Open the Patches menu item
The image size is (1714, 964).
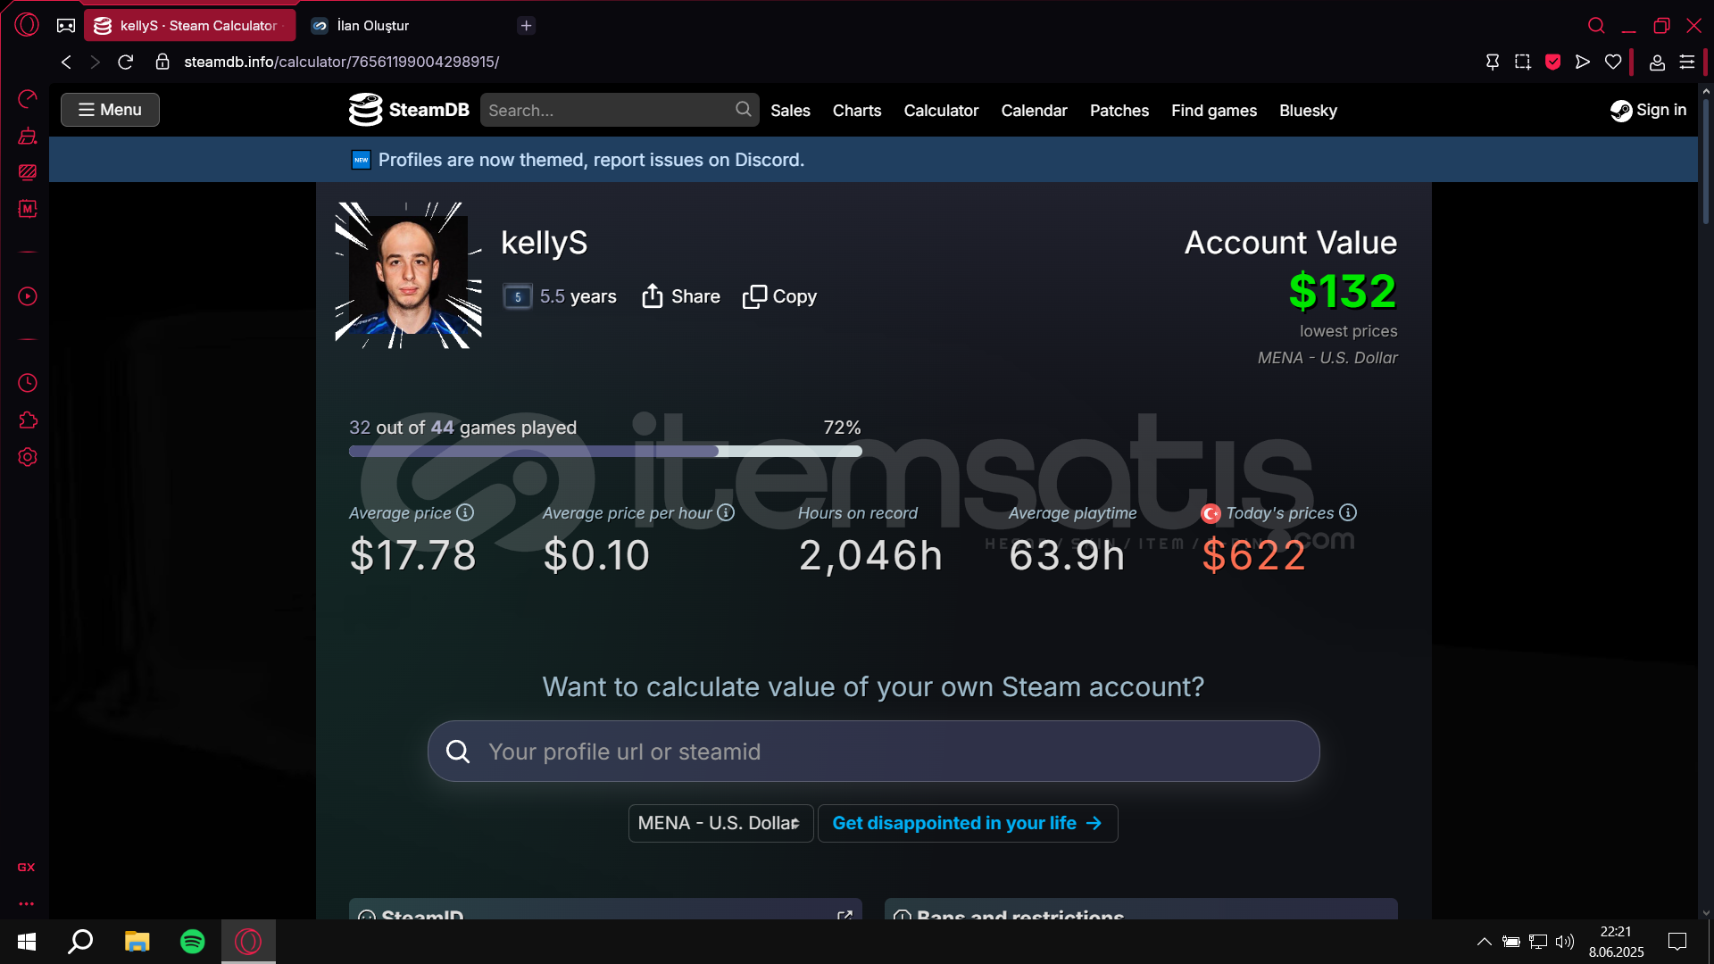[1119, 110]
